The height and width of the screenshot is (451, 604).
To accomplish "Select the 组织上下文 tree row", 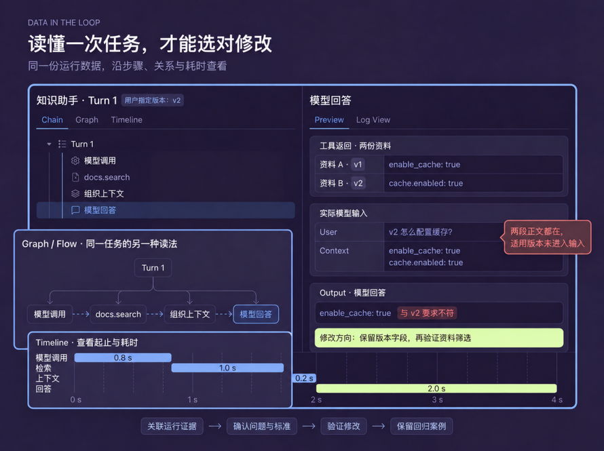I will [x=166, y=193].
